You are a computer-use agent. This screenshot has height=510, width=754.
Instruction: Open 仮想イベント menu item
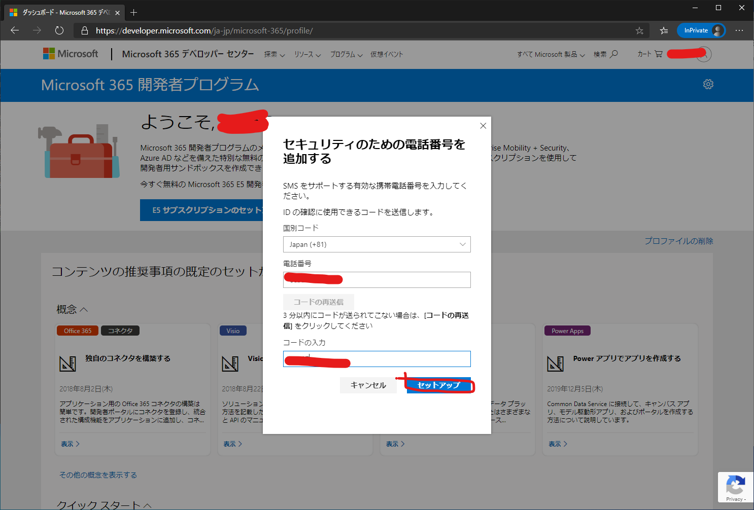(387, 54)
